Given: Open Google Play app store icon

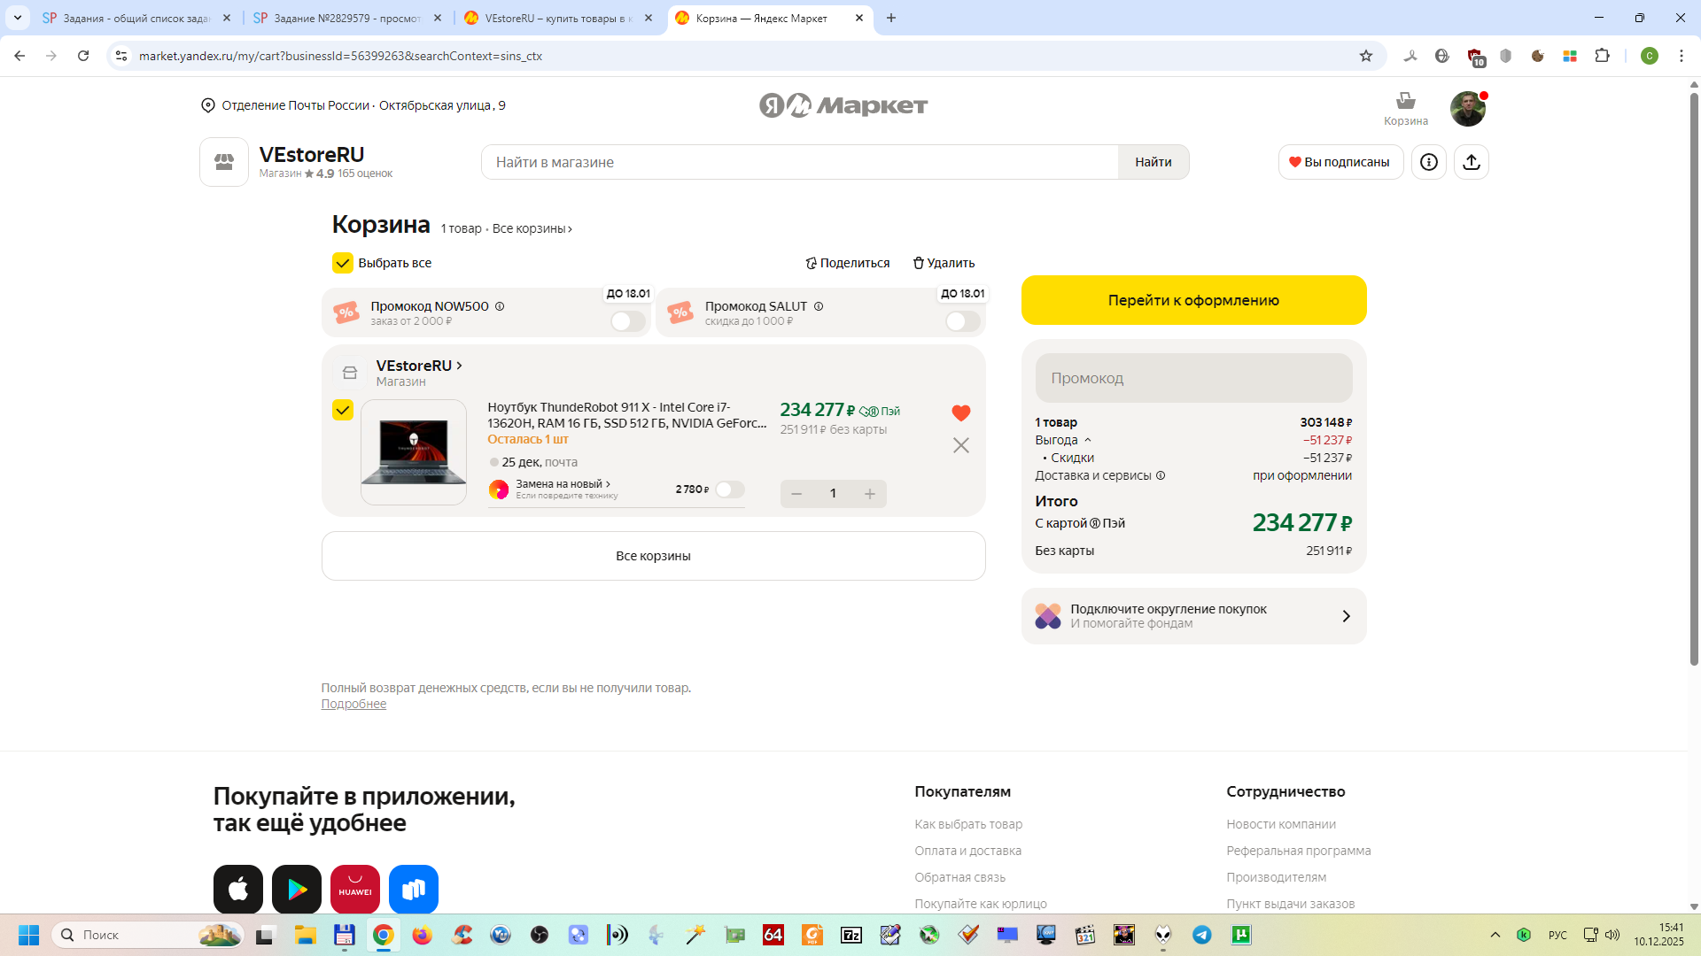Looking at the screenshot, I should [297, 888].
